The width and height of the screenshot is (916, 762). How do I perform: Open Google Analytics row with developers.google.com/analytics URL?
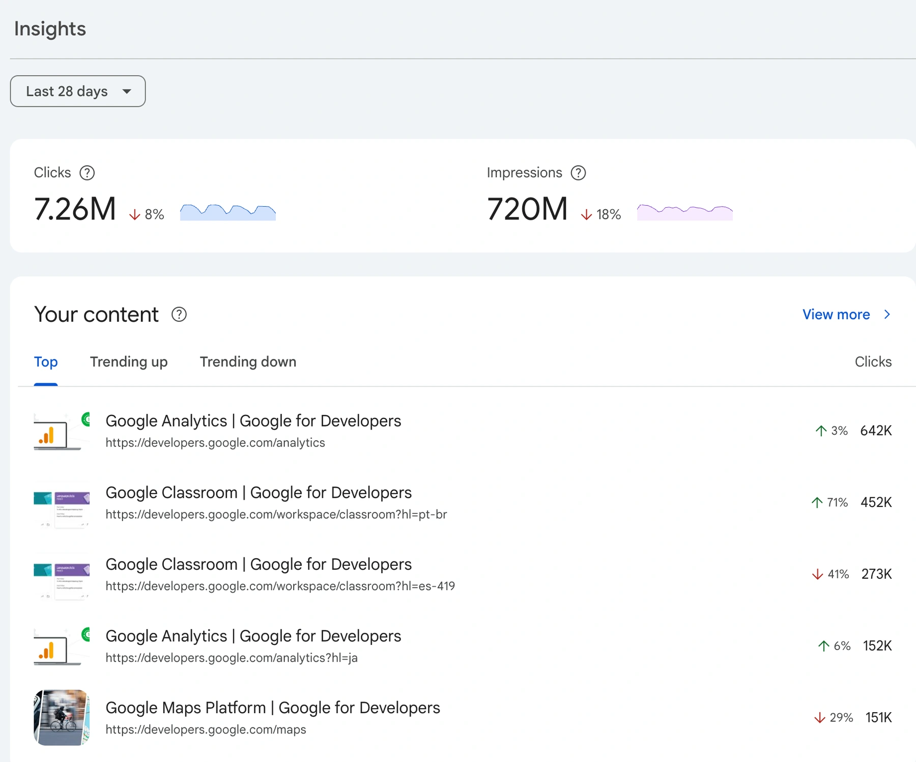[x=463, y=431]
